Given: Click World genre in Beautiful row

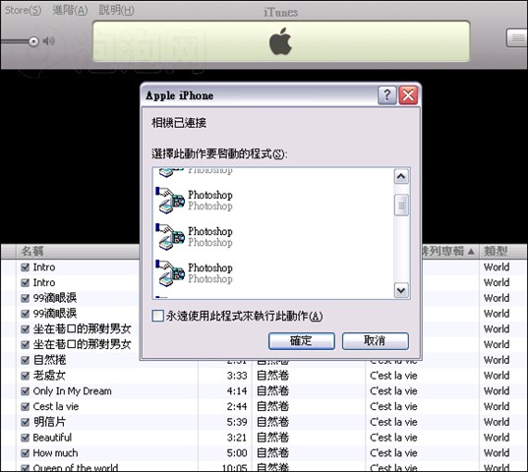Looking at the screenshot, I should [x=497, y=438].
